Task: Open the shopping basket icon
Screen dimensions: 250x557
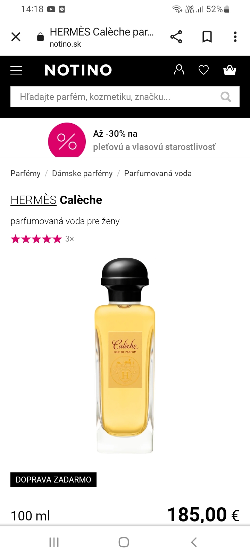Action: [230, 70]
